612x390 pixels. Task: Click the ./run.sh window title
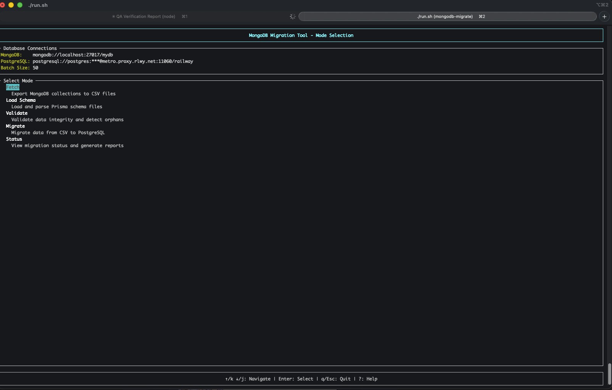coord(38,5)
